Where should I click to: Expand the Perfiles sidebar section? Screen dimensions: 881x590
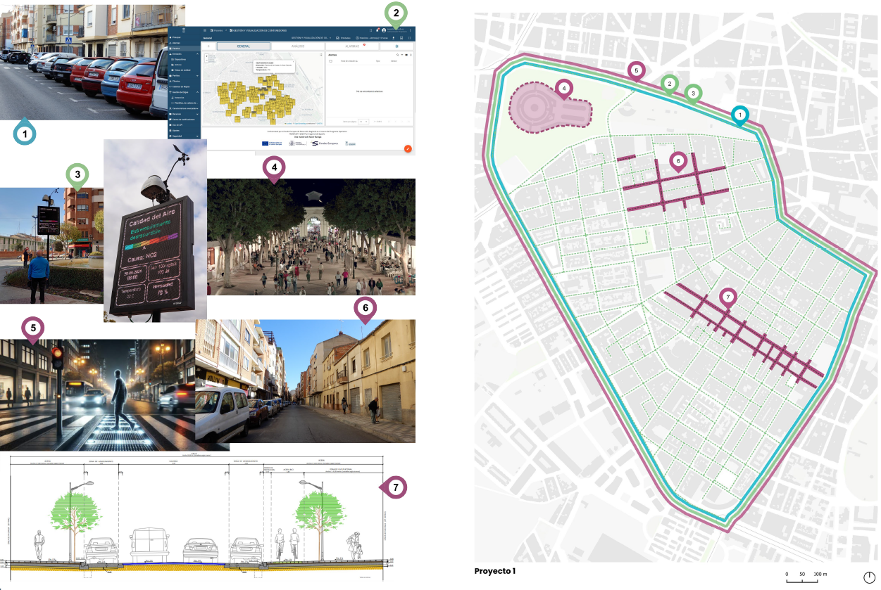pos(198,75)
